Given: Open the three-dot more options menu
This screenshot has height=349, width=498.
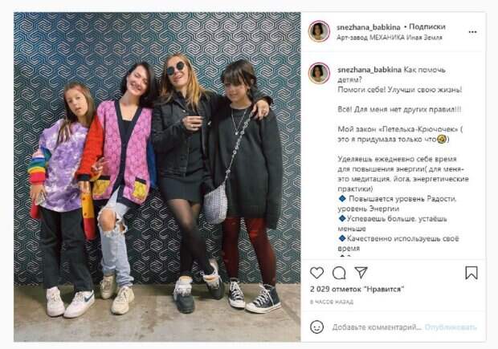Looking at the screenshot, I should pos(472,32).
